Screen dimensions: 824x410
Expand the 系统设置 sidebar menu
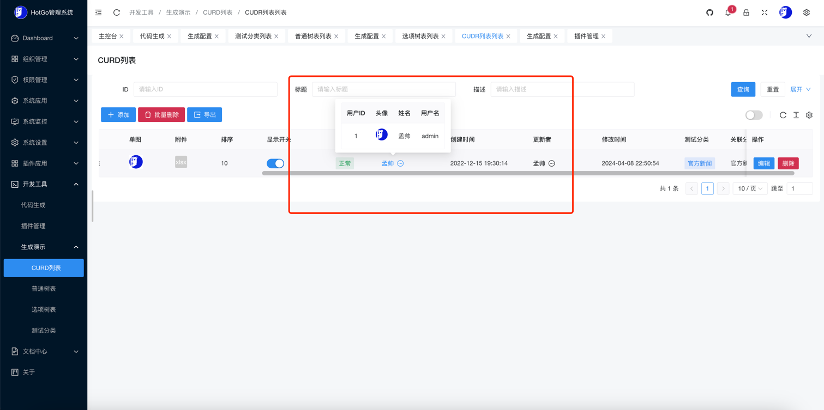pos(44,143)
